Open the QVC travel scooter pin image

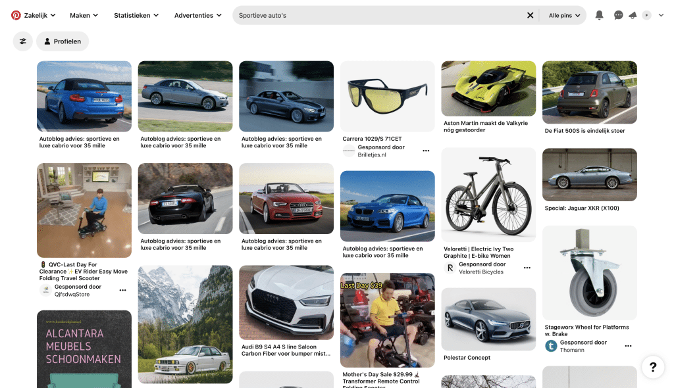click(x=84, y=210)
